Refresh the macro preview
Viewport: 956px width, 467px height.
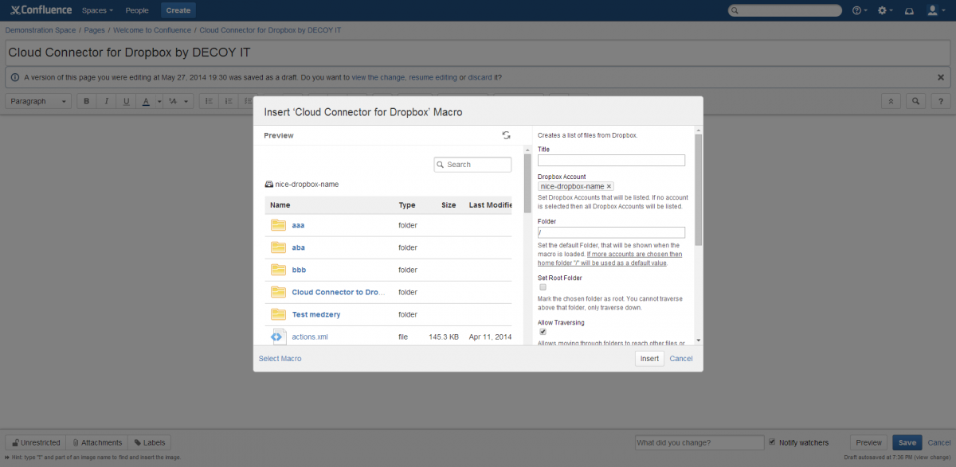tap(506, 135)
